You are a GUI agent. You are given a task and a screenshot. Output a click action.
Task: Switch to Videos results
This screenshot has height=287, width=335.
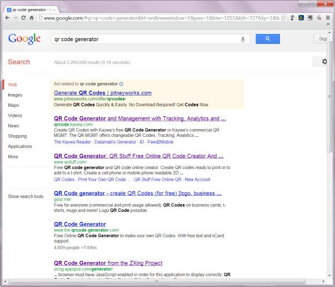[x=15, y=116]
